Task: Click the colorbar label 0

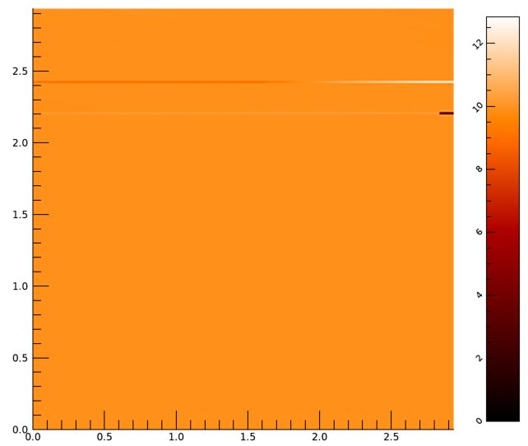Action: point(479,420)
